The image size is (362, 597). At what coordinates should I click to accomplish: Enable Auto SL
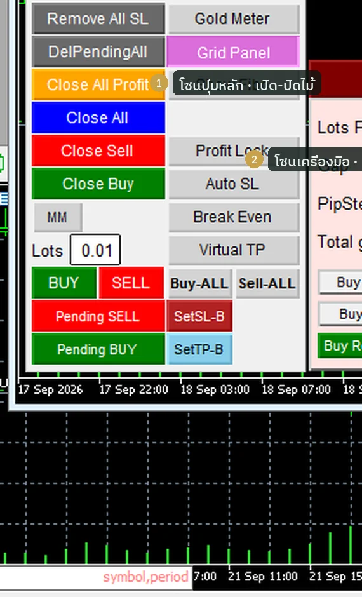tap(234, 184)
